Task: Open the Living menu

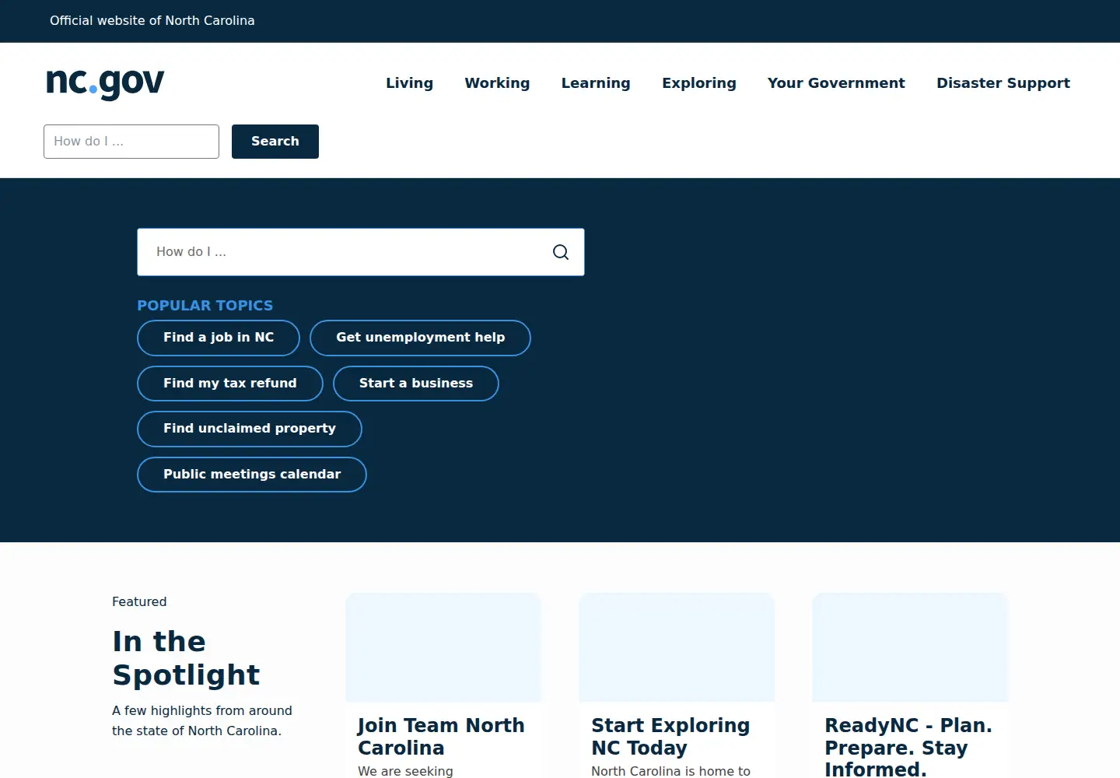Action: tap(409, 83)
